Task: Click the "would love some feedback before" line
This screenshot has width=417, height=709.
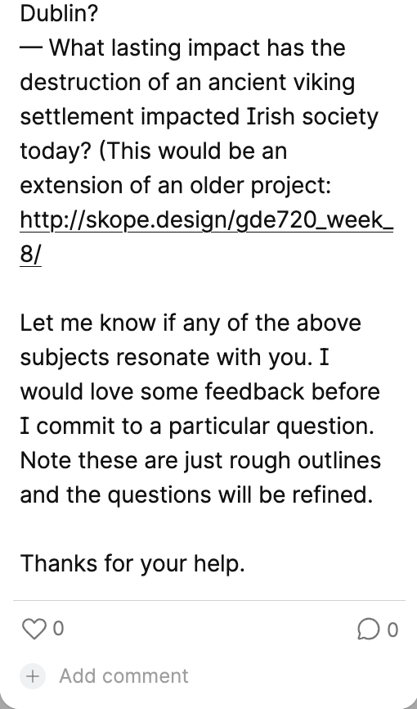Action: click(200, 392)
